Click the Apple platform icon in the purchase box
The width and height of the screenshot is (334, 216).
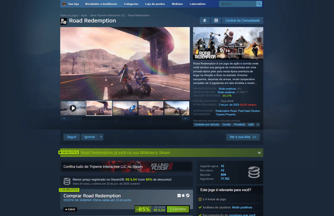(183, 196)
